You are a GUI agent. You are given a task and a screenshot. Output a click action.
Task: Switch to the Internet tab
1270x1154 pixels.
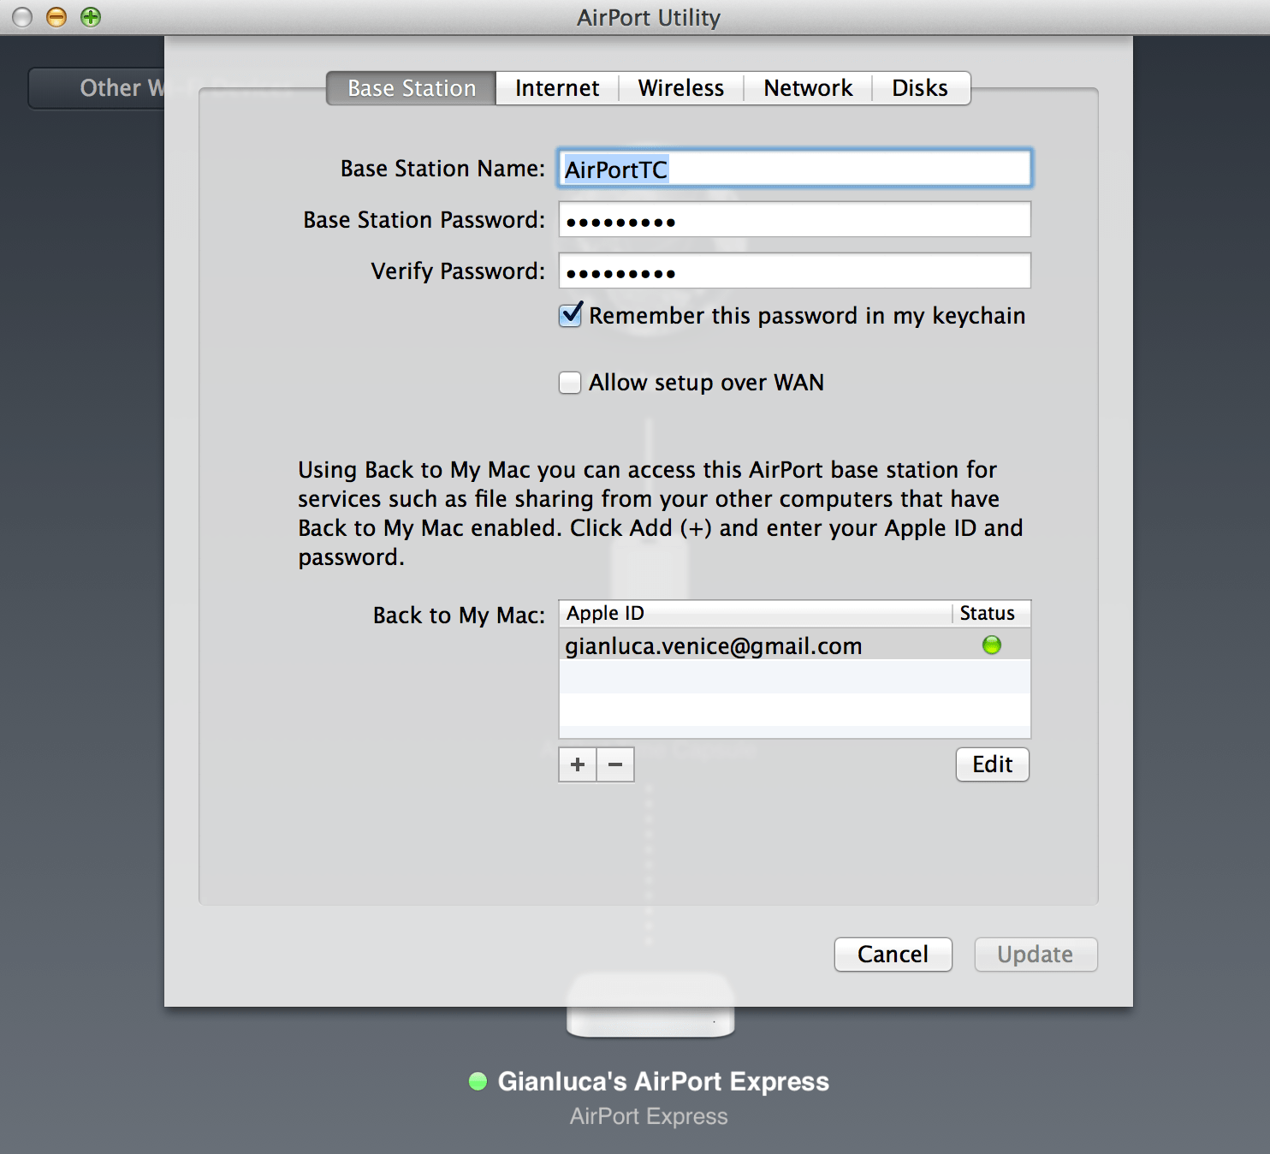(x=556, y=87)
